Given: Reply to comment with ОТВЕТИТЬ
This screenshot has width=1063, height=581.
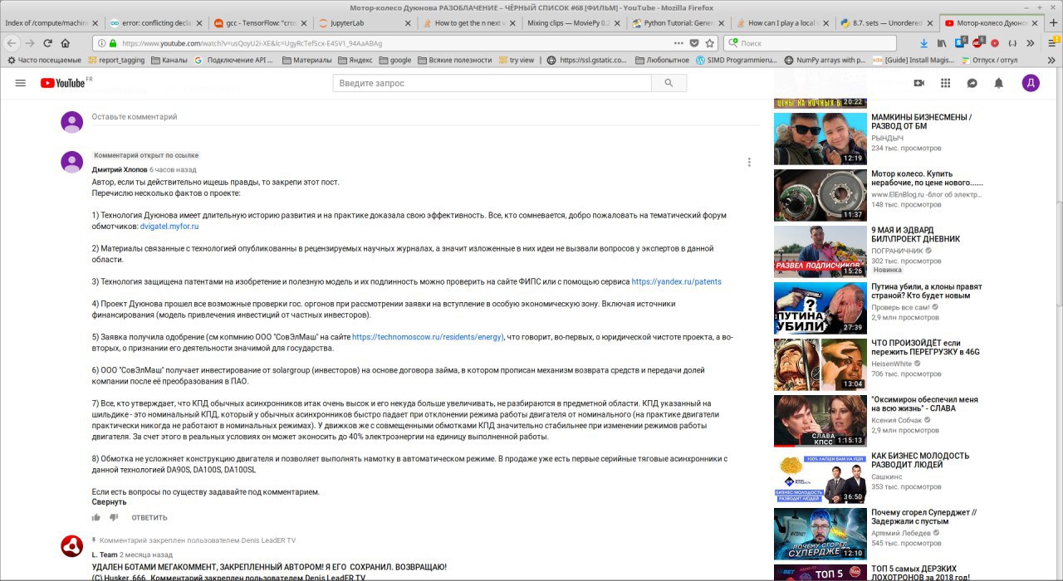Looking at the screenshot, I should tap(149, 518).
